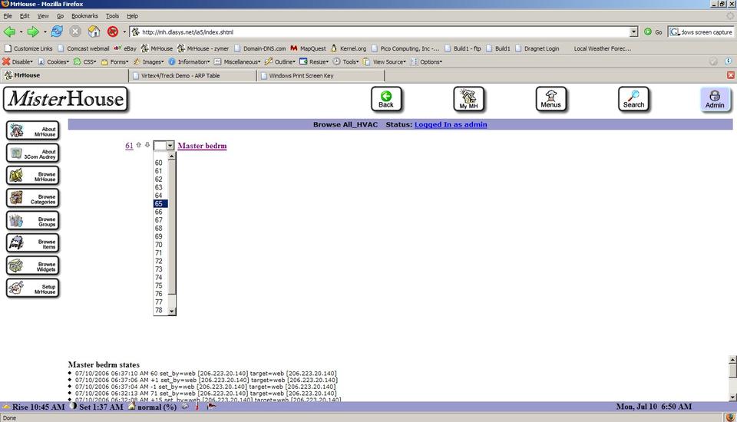Click the Logged In as admin link
Viewport: 737px width, 422px height.
[x=451, y=124]
